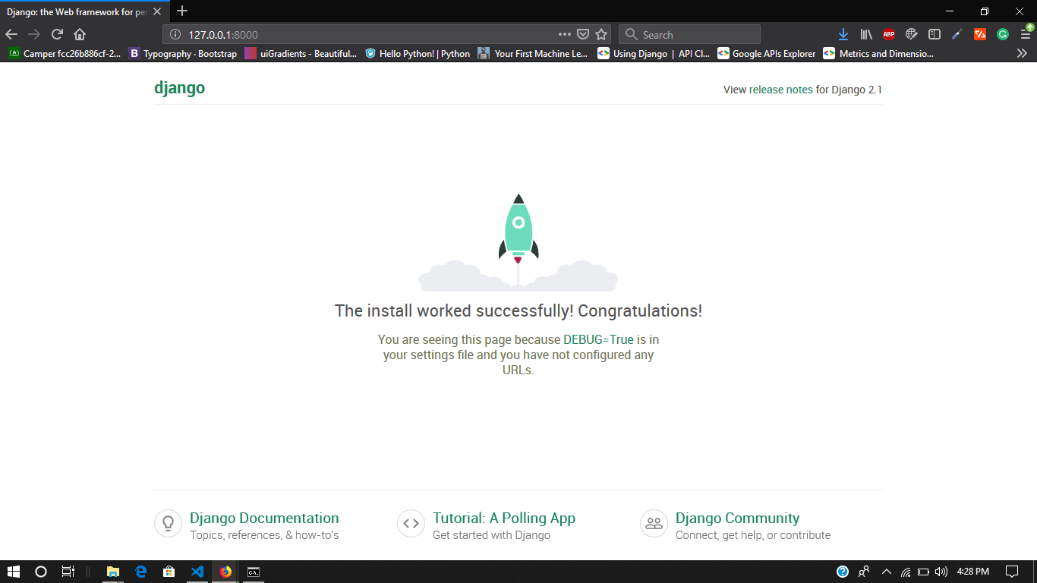The width and height of the screenshot is (1037, 583).
Task: Reload the current page
Action: point(57,34)
